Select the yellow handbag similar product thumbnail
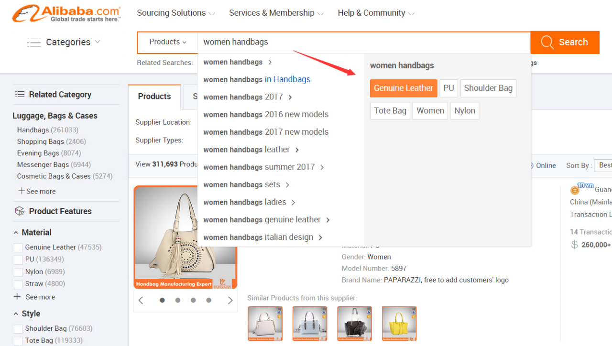The height and width of the screenshot is (346, 612). [x=399, y=324]
